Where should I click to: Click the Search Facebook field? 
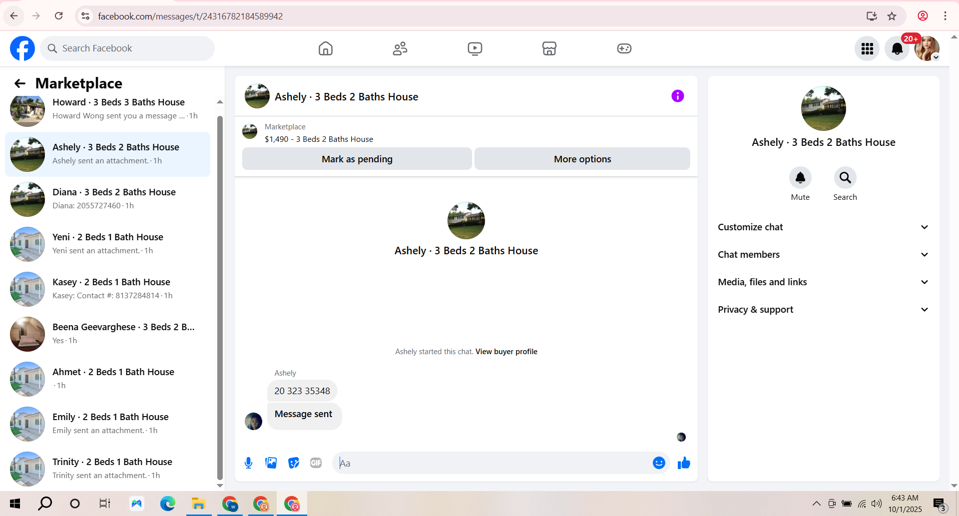[x=127, y=48]
